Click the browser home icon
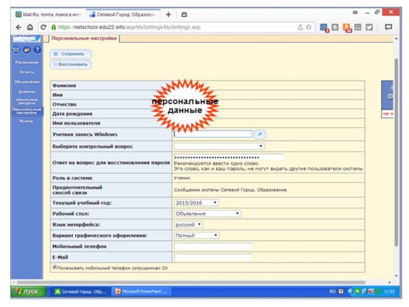This screenshot has height=307, width=409. coord(30,27)
